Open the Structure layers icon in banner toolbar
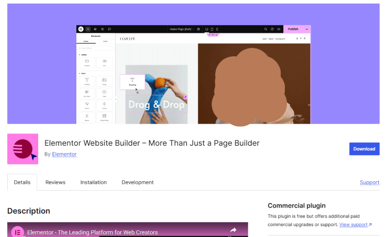 pyautogui.click(x=95, y=29)
